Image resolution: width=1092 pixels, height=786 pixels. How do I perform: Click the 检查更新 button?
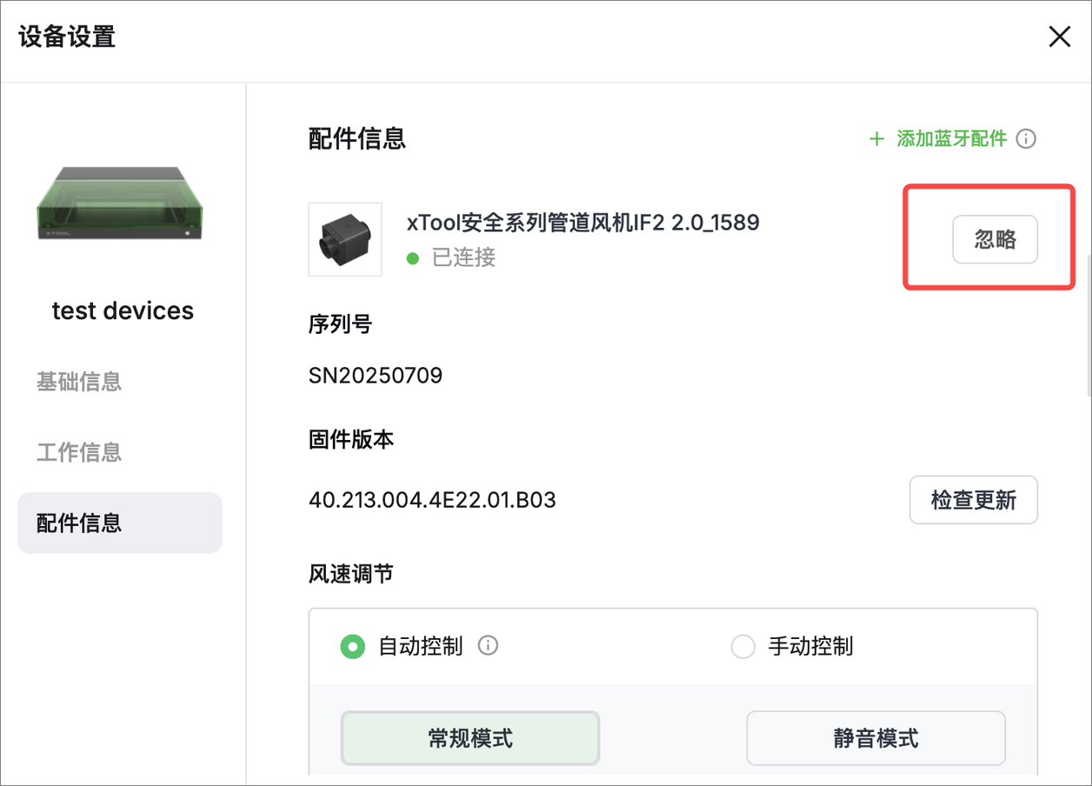(x=973, y=500)
